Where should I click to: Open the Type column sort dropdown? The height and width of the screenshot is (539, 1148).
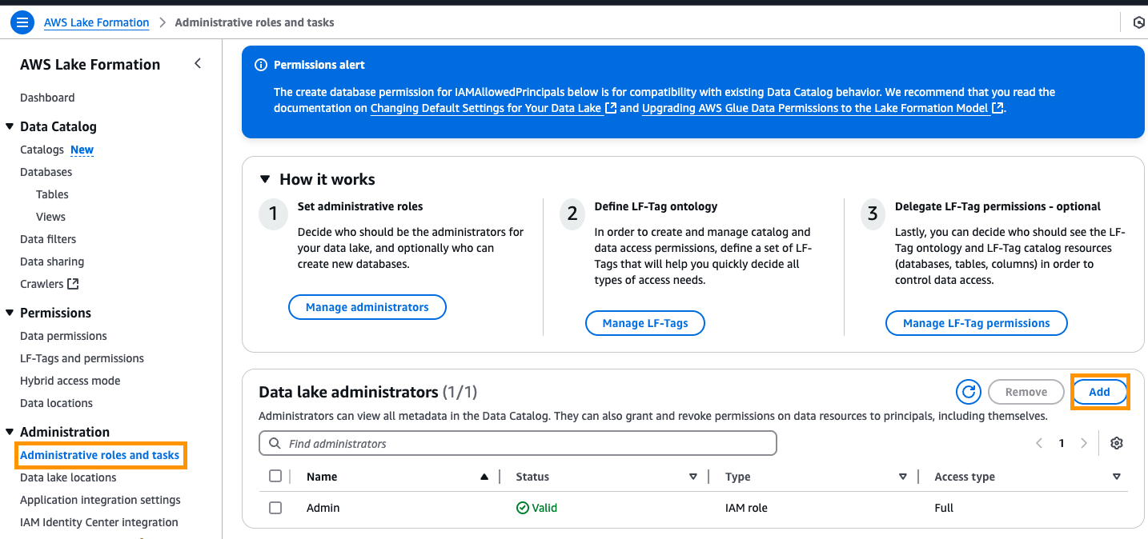pos(903,477)
